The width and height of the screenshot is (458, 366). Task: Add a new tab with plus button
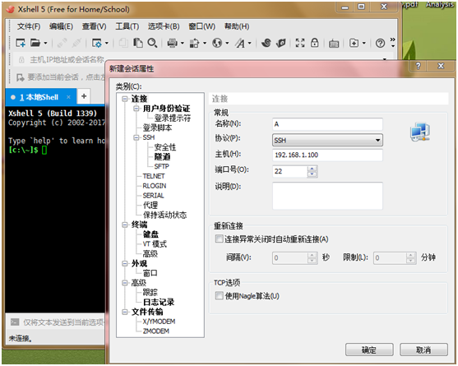coord(84,96)
